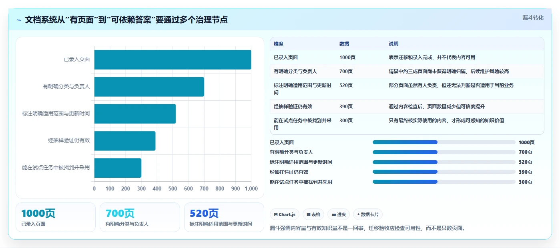The height and width of the screenshot is (248, 560).
Task: Click the 1000页 cell in table
Action: click(347, 58)
